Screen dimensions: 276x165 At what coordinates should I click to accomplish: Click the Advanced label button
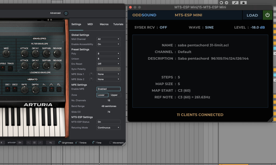55,13
